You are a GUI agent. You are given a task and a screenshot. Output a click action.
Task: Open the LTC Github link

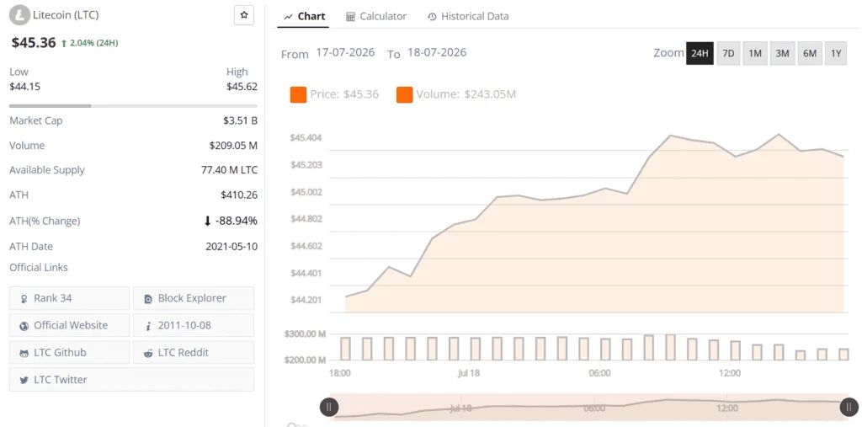click(69, 352)
